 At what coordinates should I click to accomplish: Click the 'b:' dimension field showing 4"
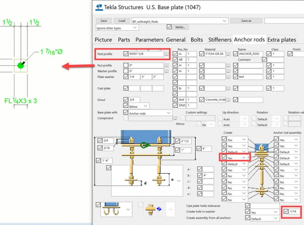point(208,175)
